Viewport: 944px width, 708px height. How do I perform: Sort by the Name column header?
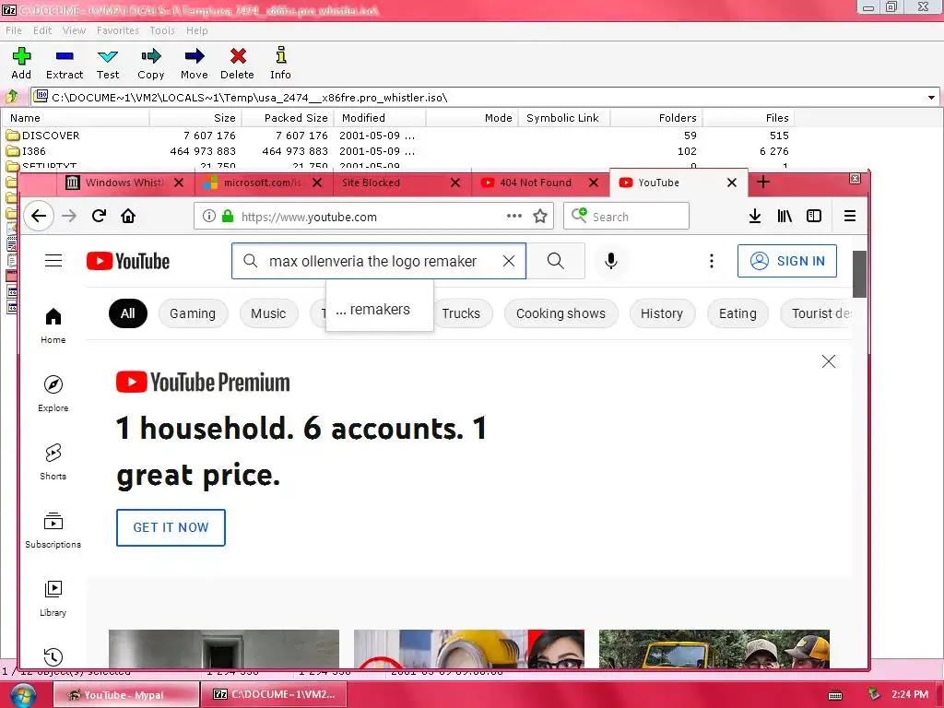point(76,118)
